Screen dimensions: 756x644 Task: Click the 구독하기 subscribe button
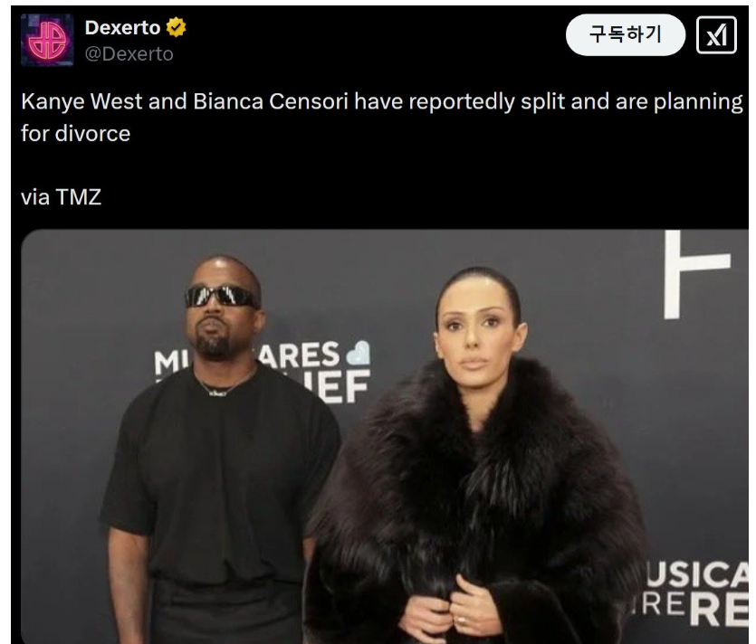click(626, 34)
